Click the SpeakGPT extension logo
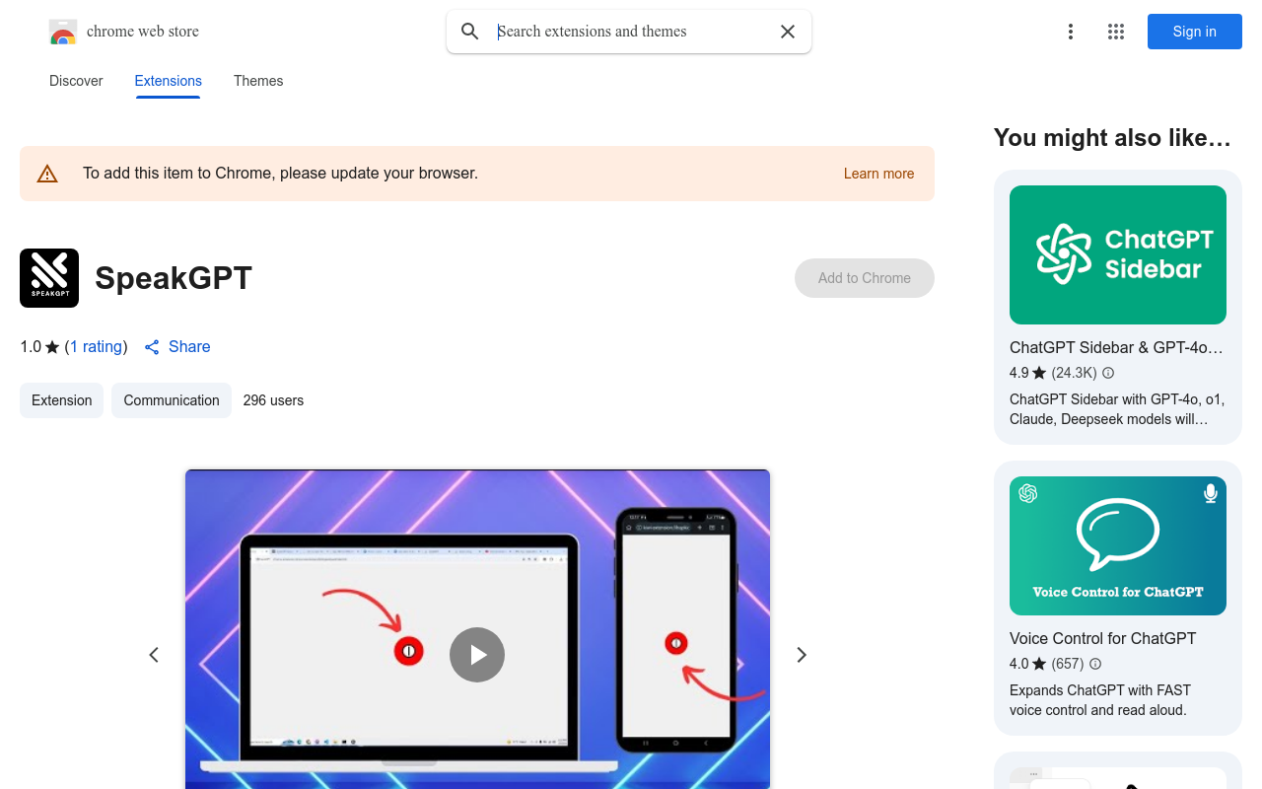The width and height of the screenshot is (1262, 789). pyautogui.click(x=49, y=278)
